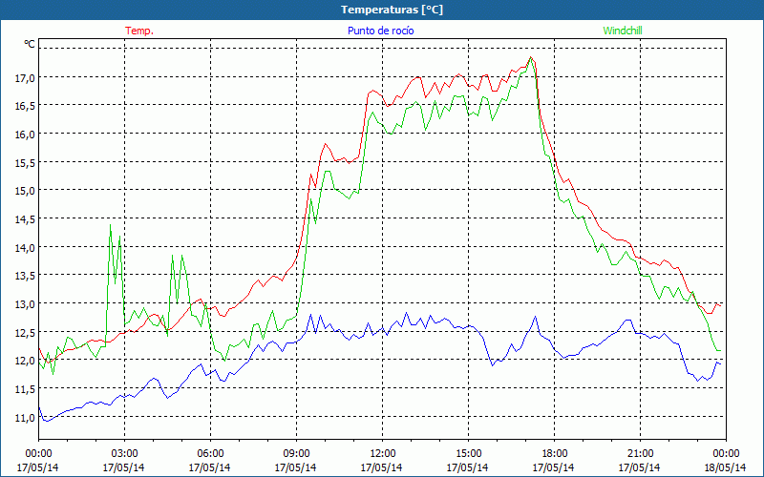This screenshot has height=477, width=764.
Task: Click the 06:00 time axis label
Action: pyautogui.click(x=210, y=454)
